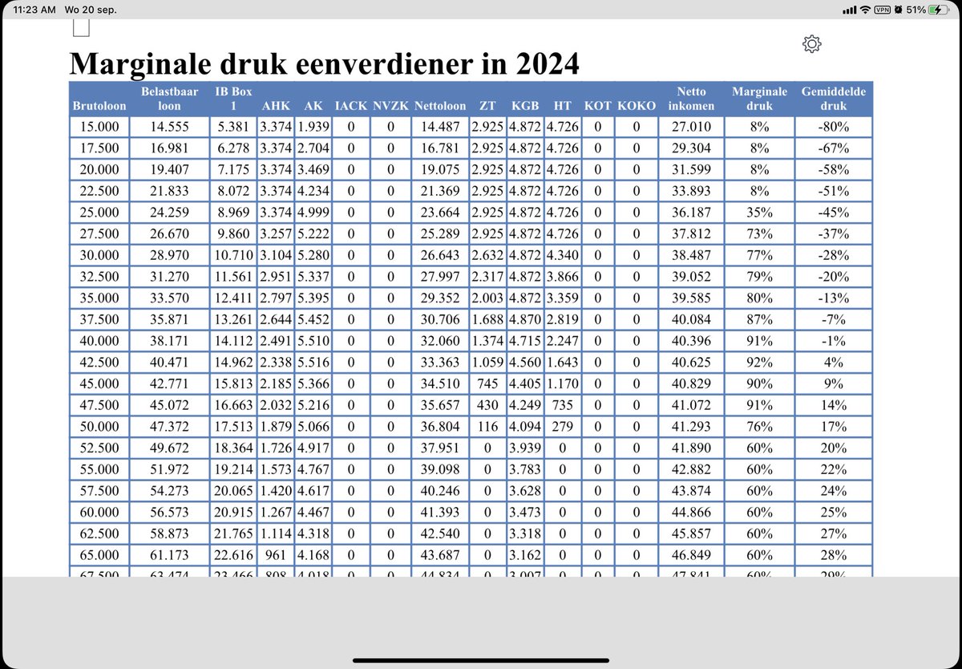Select Marginale druk cell '35%'
The image size is (962, 669).
point(759,213)
